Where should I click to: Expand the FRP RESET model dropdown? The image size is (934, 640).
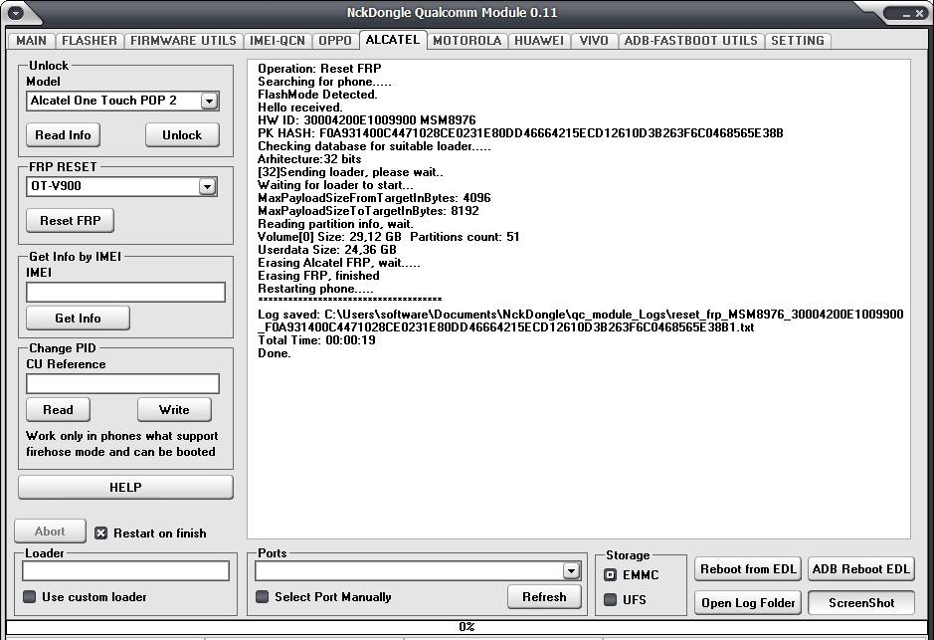pos(207,186)
